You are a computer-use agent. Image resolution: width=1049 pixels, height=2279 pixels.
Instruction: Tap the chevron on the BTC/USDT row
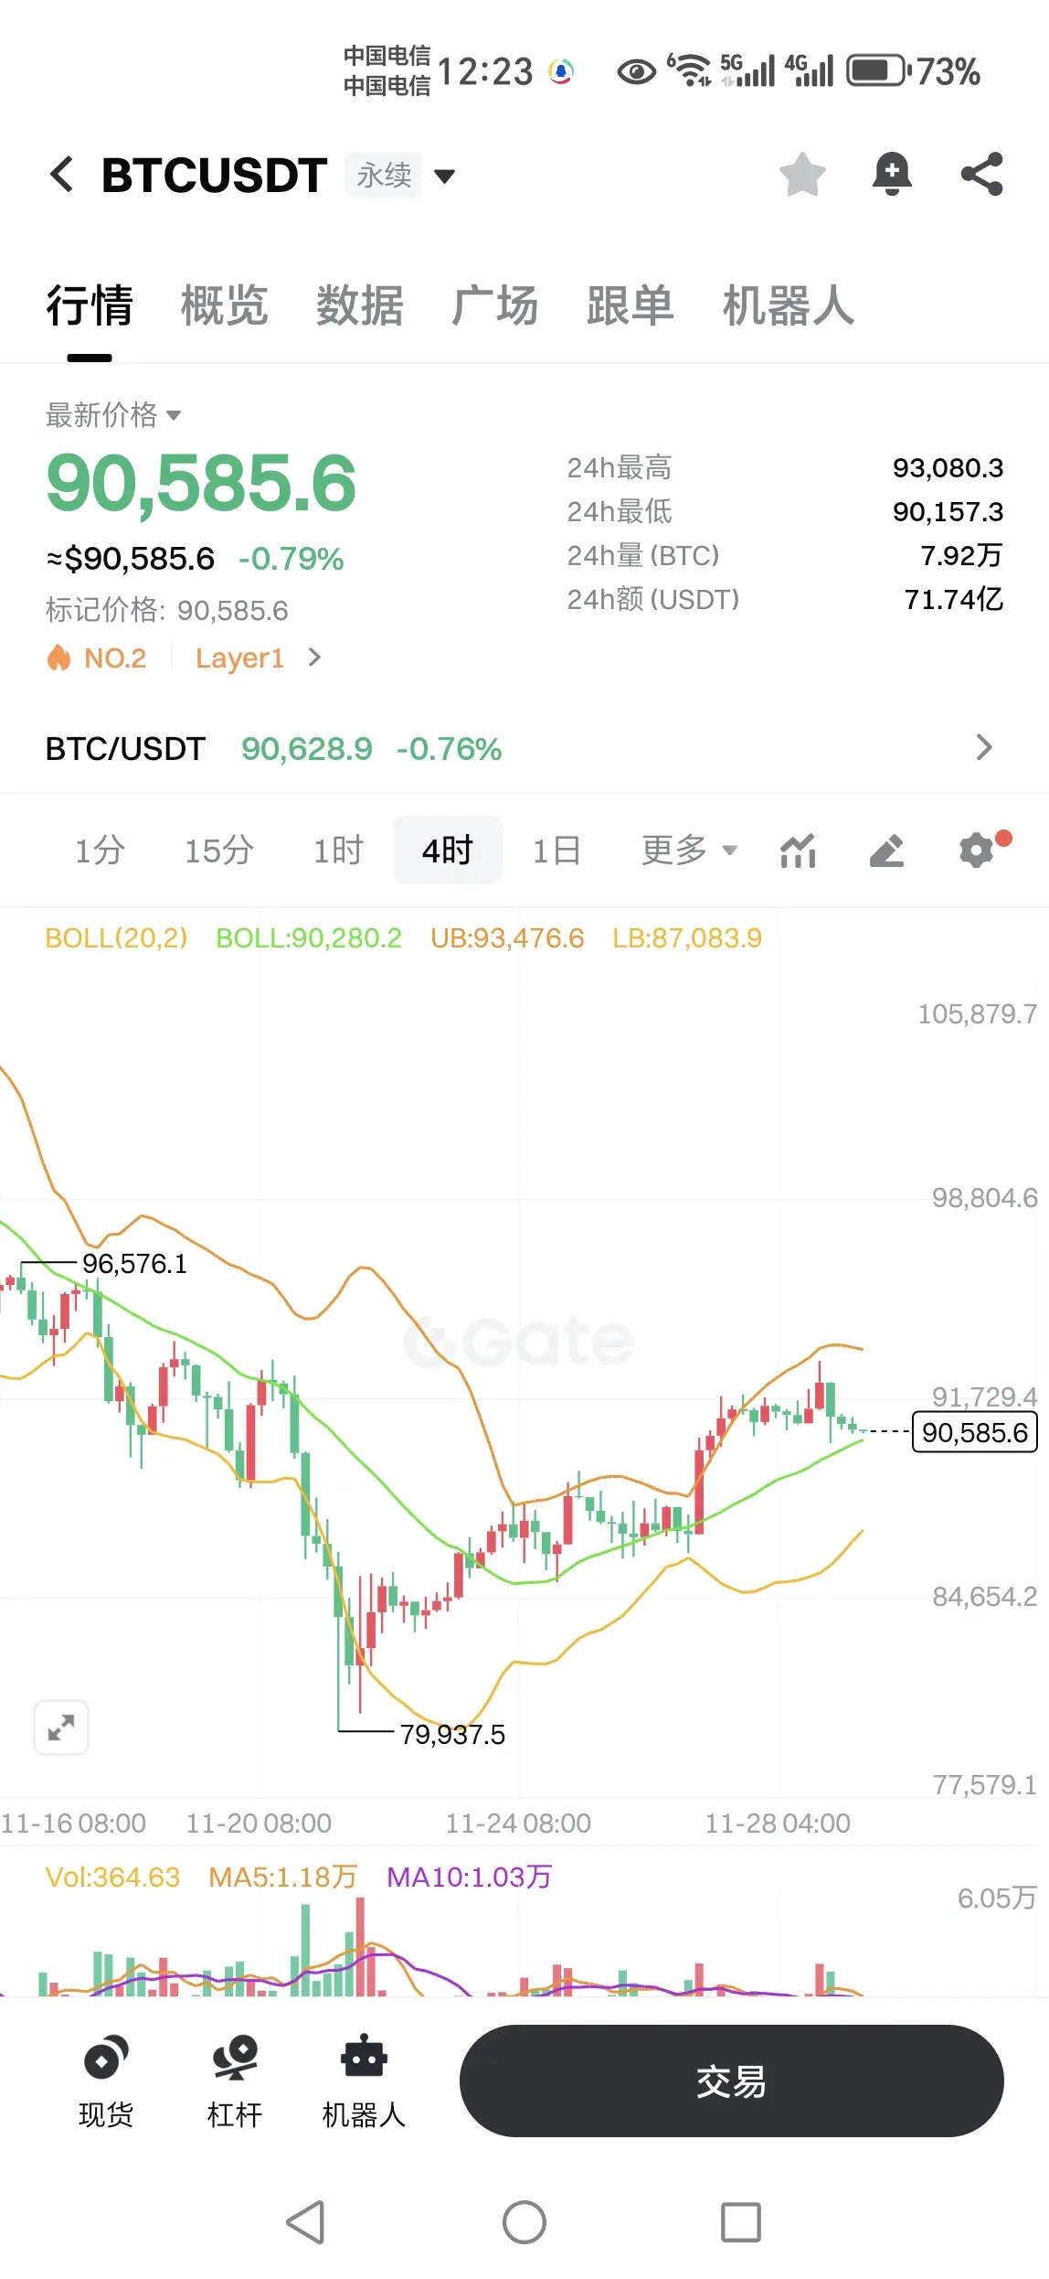coord(984,747)
